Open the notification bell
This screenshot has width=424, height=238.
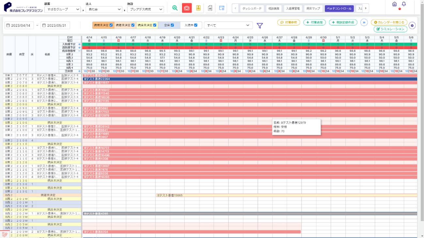[x=404, y=4]
